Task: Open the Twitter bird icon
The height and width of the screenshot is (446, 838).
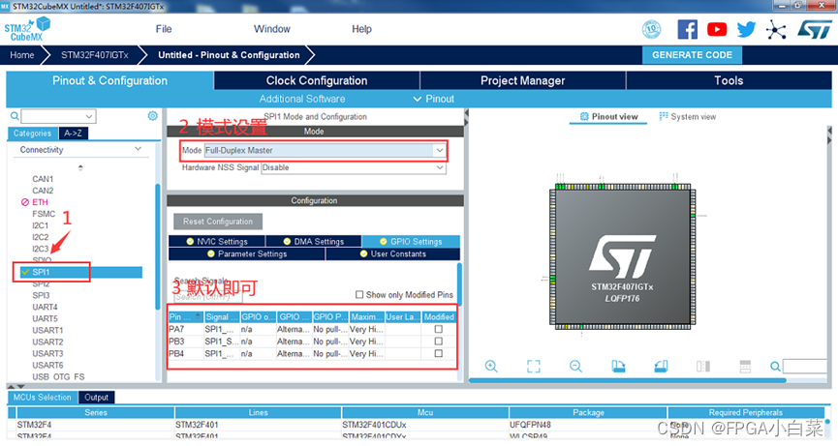Action: coord(746,29)
